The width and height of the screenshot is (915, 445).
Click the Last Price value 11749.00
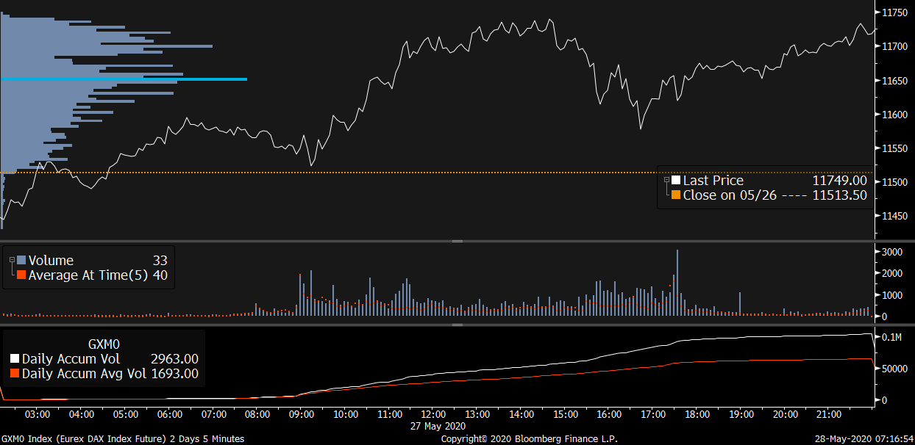pyautogui.click(x=839, y=181)
